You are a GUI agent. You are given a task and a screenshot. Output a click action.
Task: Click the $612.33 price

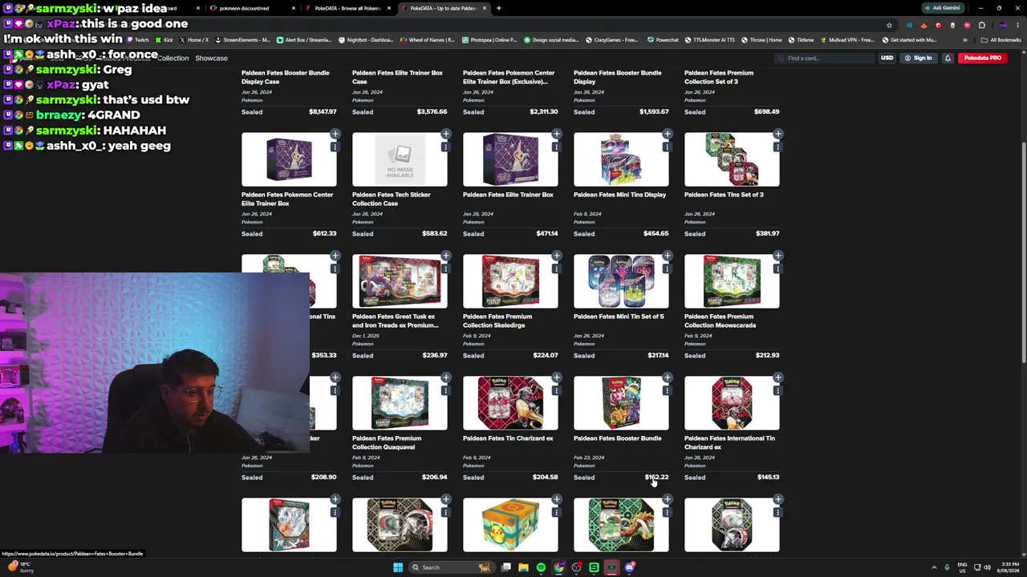[x=324, y=233]
